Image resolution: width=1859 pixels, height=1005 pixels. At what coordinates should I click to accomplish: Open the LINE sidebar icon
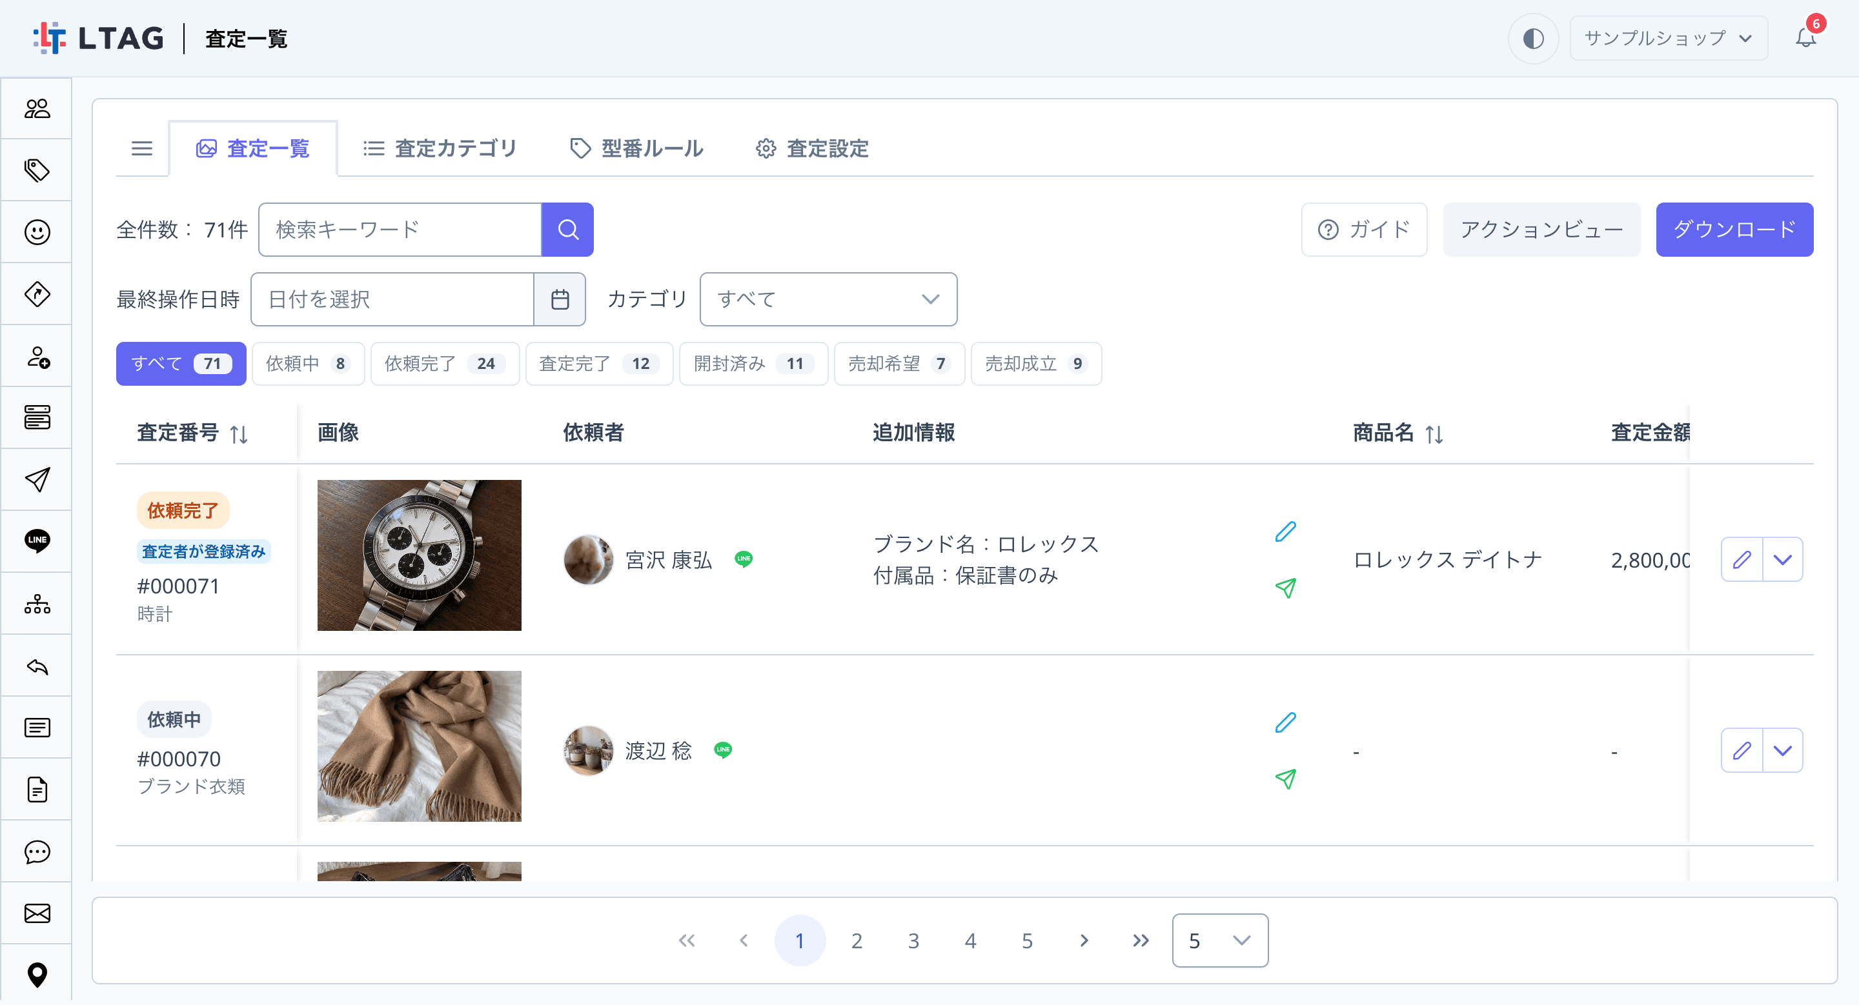pyautogui.click(x=37, y=541)
